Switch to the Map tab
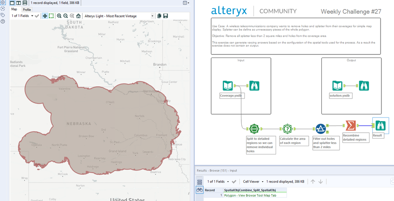 [x=14, y=9]
